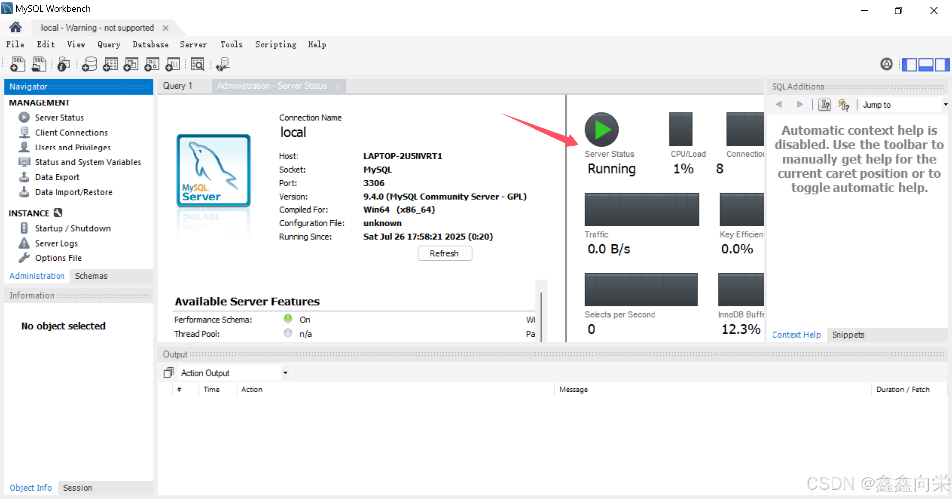Switch to the Snippets tab

pos(848,335)
